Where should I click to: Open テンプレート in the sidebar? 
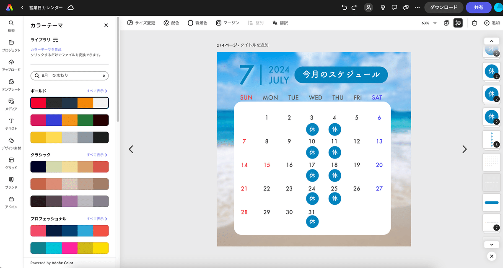click(x=11, y=85)
